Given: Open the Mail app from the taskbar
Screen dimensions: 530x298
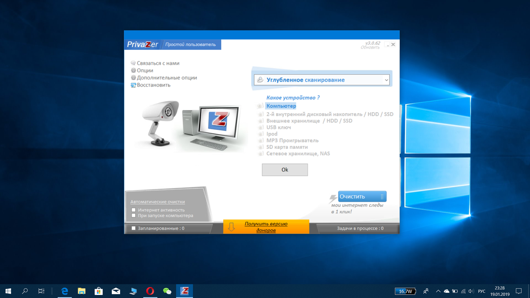Looking at the screenshot, I should coord(116,291).
